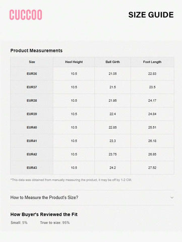182x242 pixels.
Task: Select the EUR36 size row
Action: point(92,74)
